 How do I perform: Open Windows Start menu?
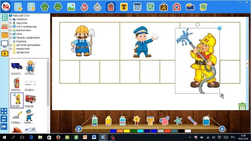(4, 137)
